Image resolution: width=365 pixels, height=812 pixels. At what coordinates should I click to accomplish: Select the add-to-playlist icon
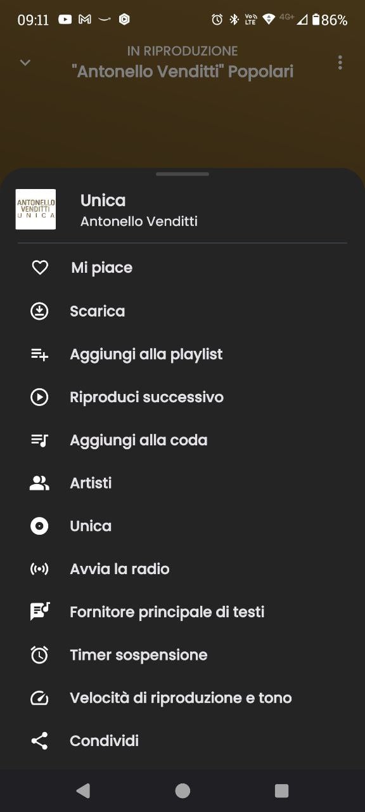tap(39, 354)
